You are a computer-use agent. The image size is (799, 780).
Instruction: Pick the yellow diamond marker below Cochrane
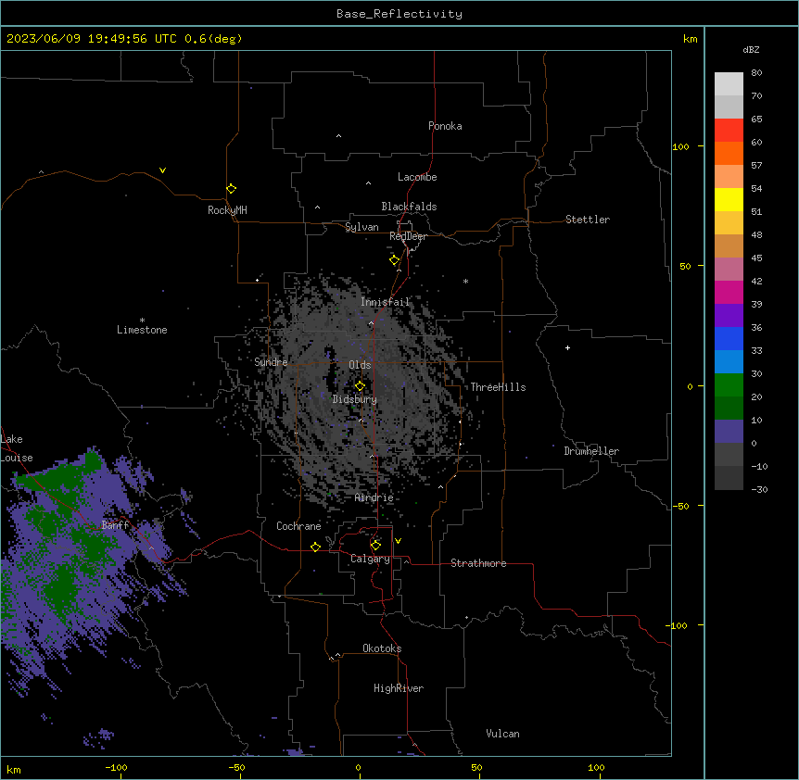point(315,547)
